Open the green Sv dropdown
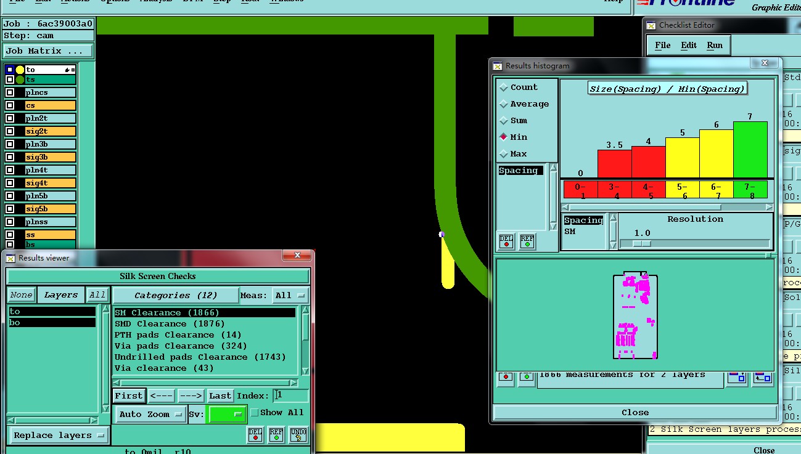Image resolution: width=801 pixels, height=454 pixels. pyautogui.click(x=228, y=414)
